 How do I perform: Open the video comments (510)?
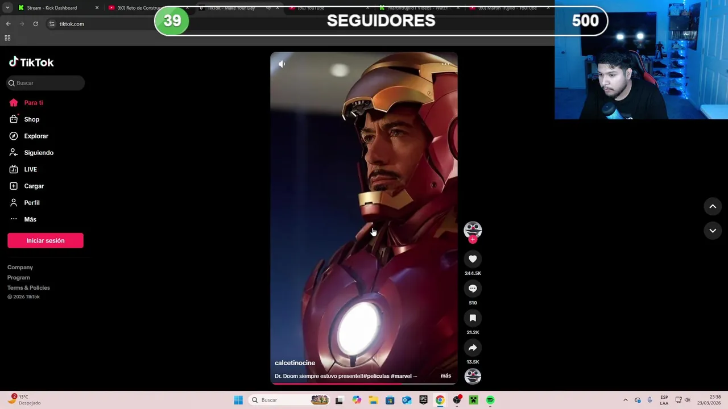(x=473, y=289)
